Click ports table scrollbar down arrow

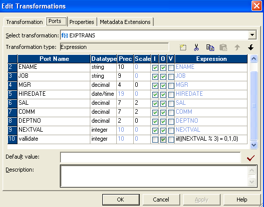(254, 145)
